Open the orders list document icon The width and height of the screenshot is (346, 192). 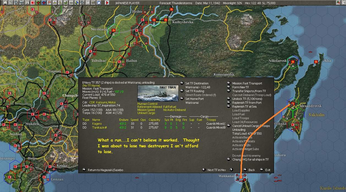click(11, 3)
